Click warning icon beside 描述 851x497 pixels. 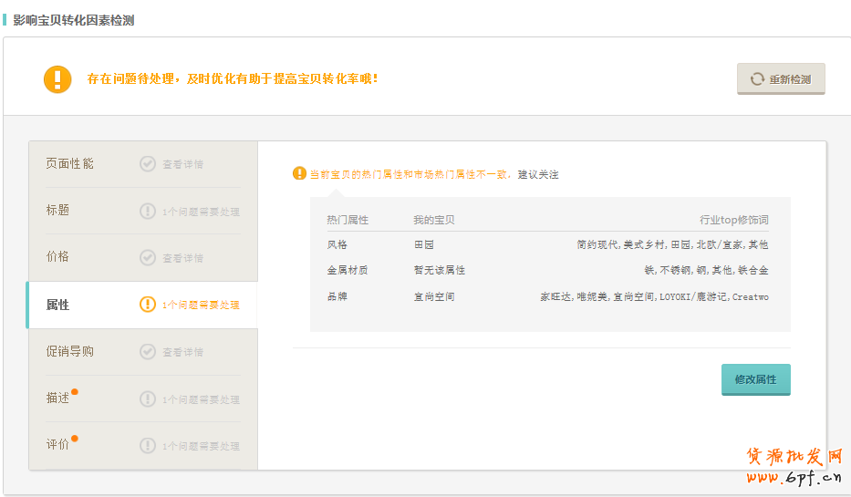[x=148, y=399]
